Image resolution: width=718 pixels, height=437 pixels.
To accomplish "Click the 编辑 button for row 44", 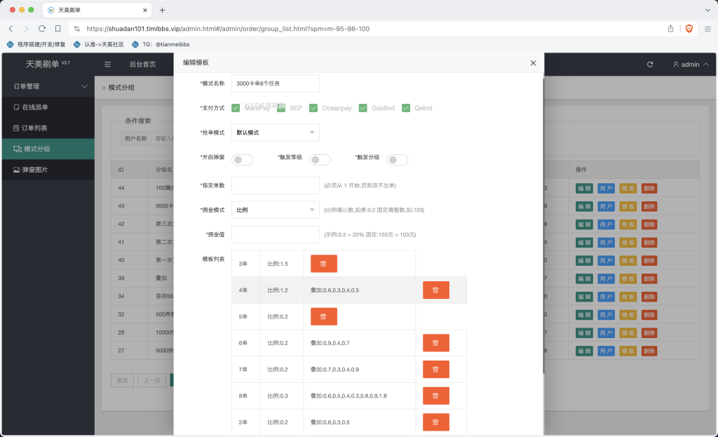I will coord(584,188).
